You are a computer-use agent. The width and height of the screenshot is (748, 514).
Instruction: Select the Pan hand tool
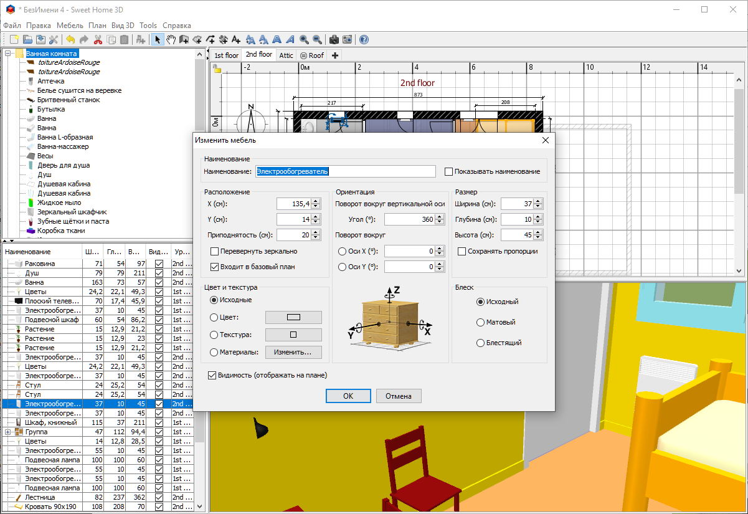tap(171, 39)
